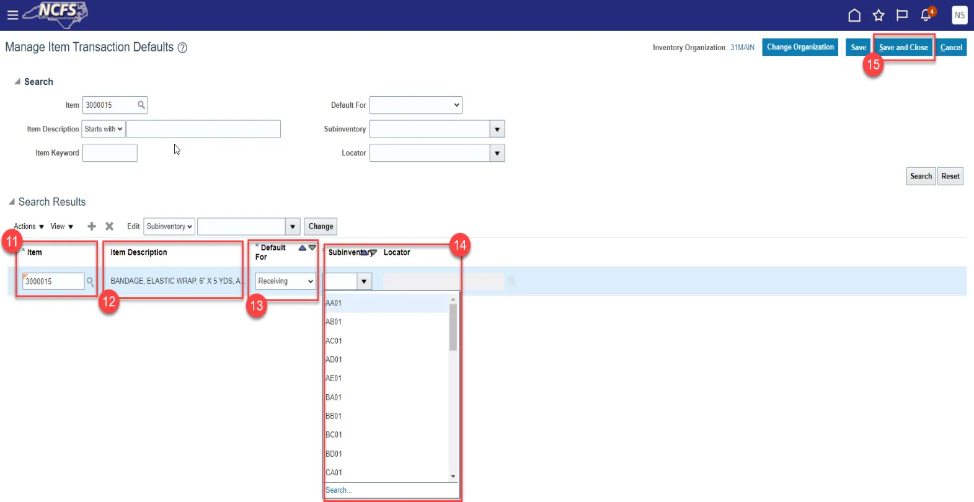Open the Watchlist flag icon
The image size is (974, 502).
tap(902, 15)
